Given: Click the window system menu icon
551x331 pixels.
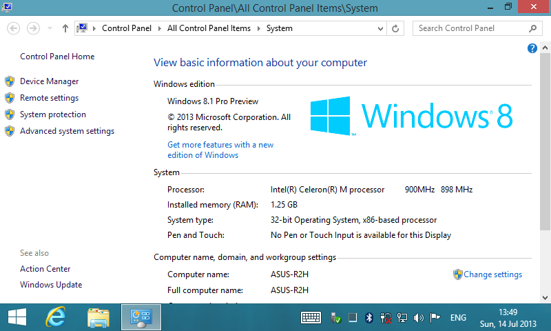Looking at the screenshot, I should pos(7,7).
